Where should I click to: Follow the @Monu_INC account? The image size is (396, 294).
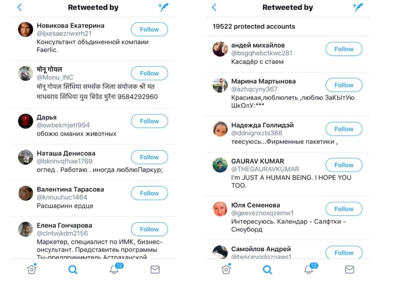149,73
